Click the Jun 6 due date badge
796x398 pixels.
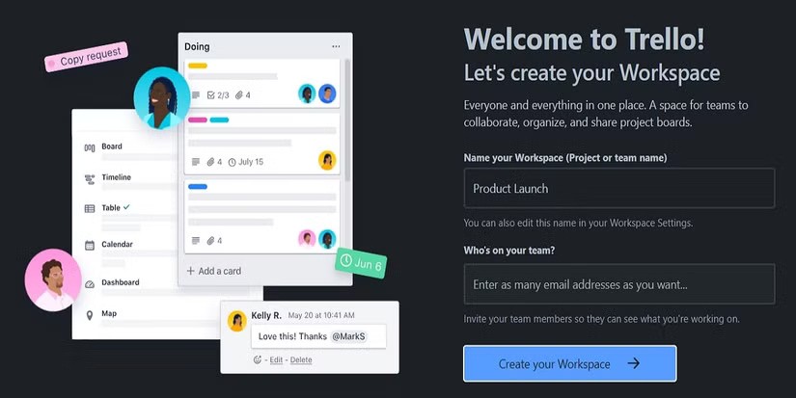[x=361, y=263]
